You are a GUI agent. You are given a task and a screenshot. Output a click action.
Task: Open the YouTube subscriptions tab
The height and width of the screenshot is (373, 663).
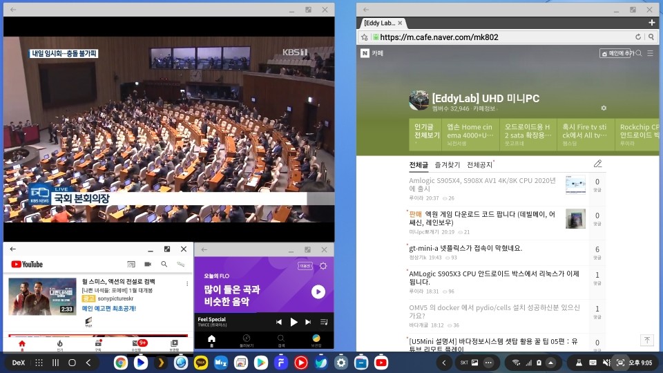(x=98, y=345)
